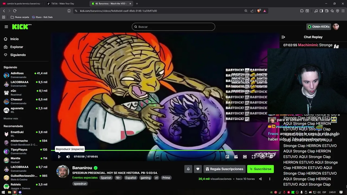Open GuibelReviewsDir recommended channel
Viewport: 347px width, 195px height.
(x=25, y=177)
